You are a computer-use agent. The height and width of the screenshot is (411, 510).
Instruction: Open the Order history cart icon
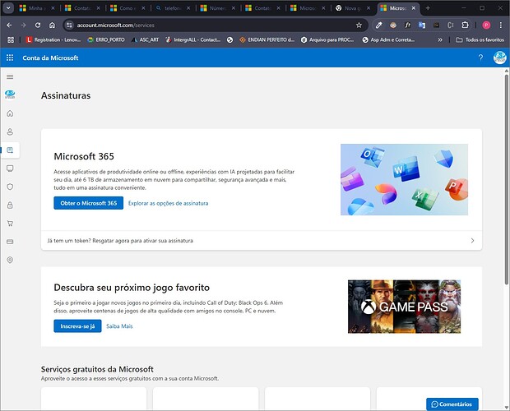coord(10,224)
